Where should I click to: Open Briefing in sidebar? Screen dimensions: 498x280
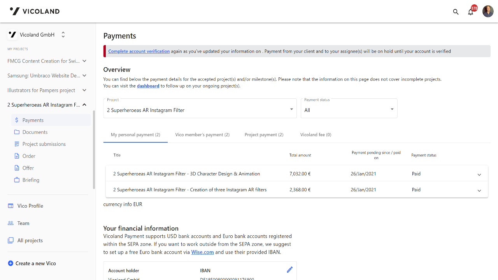(31, 180)
